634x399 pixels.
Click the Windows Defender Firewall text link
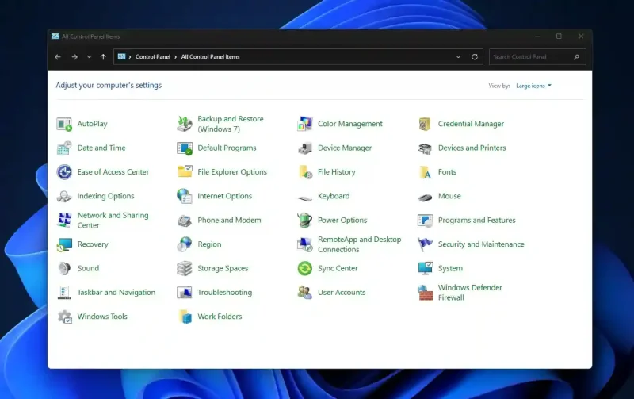[x=470, y=293]
